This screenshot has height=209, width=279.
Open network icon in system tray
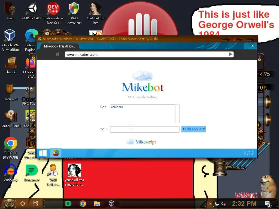(217, 204)
